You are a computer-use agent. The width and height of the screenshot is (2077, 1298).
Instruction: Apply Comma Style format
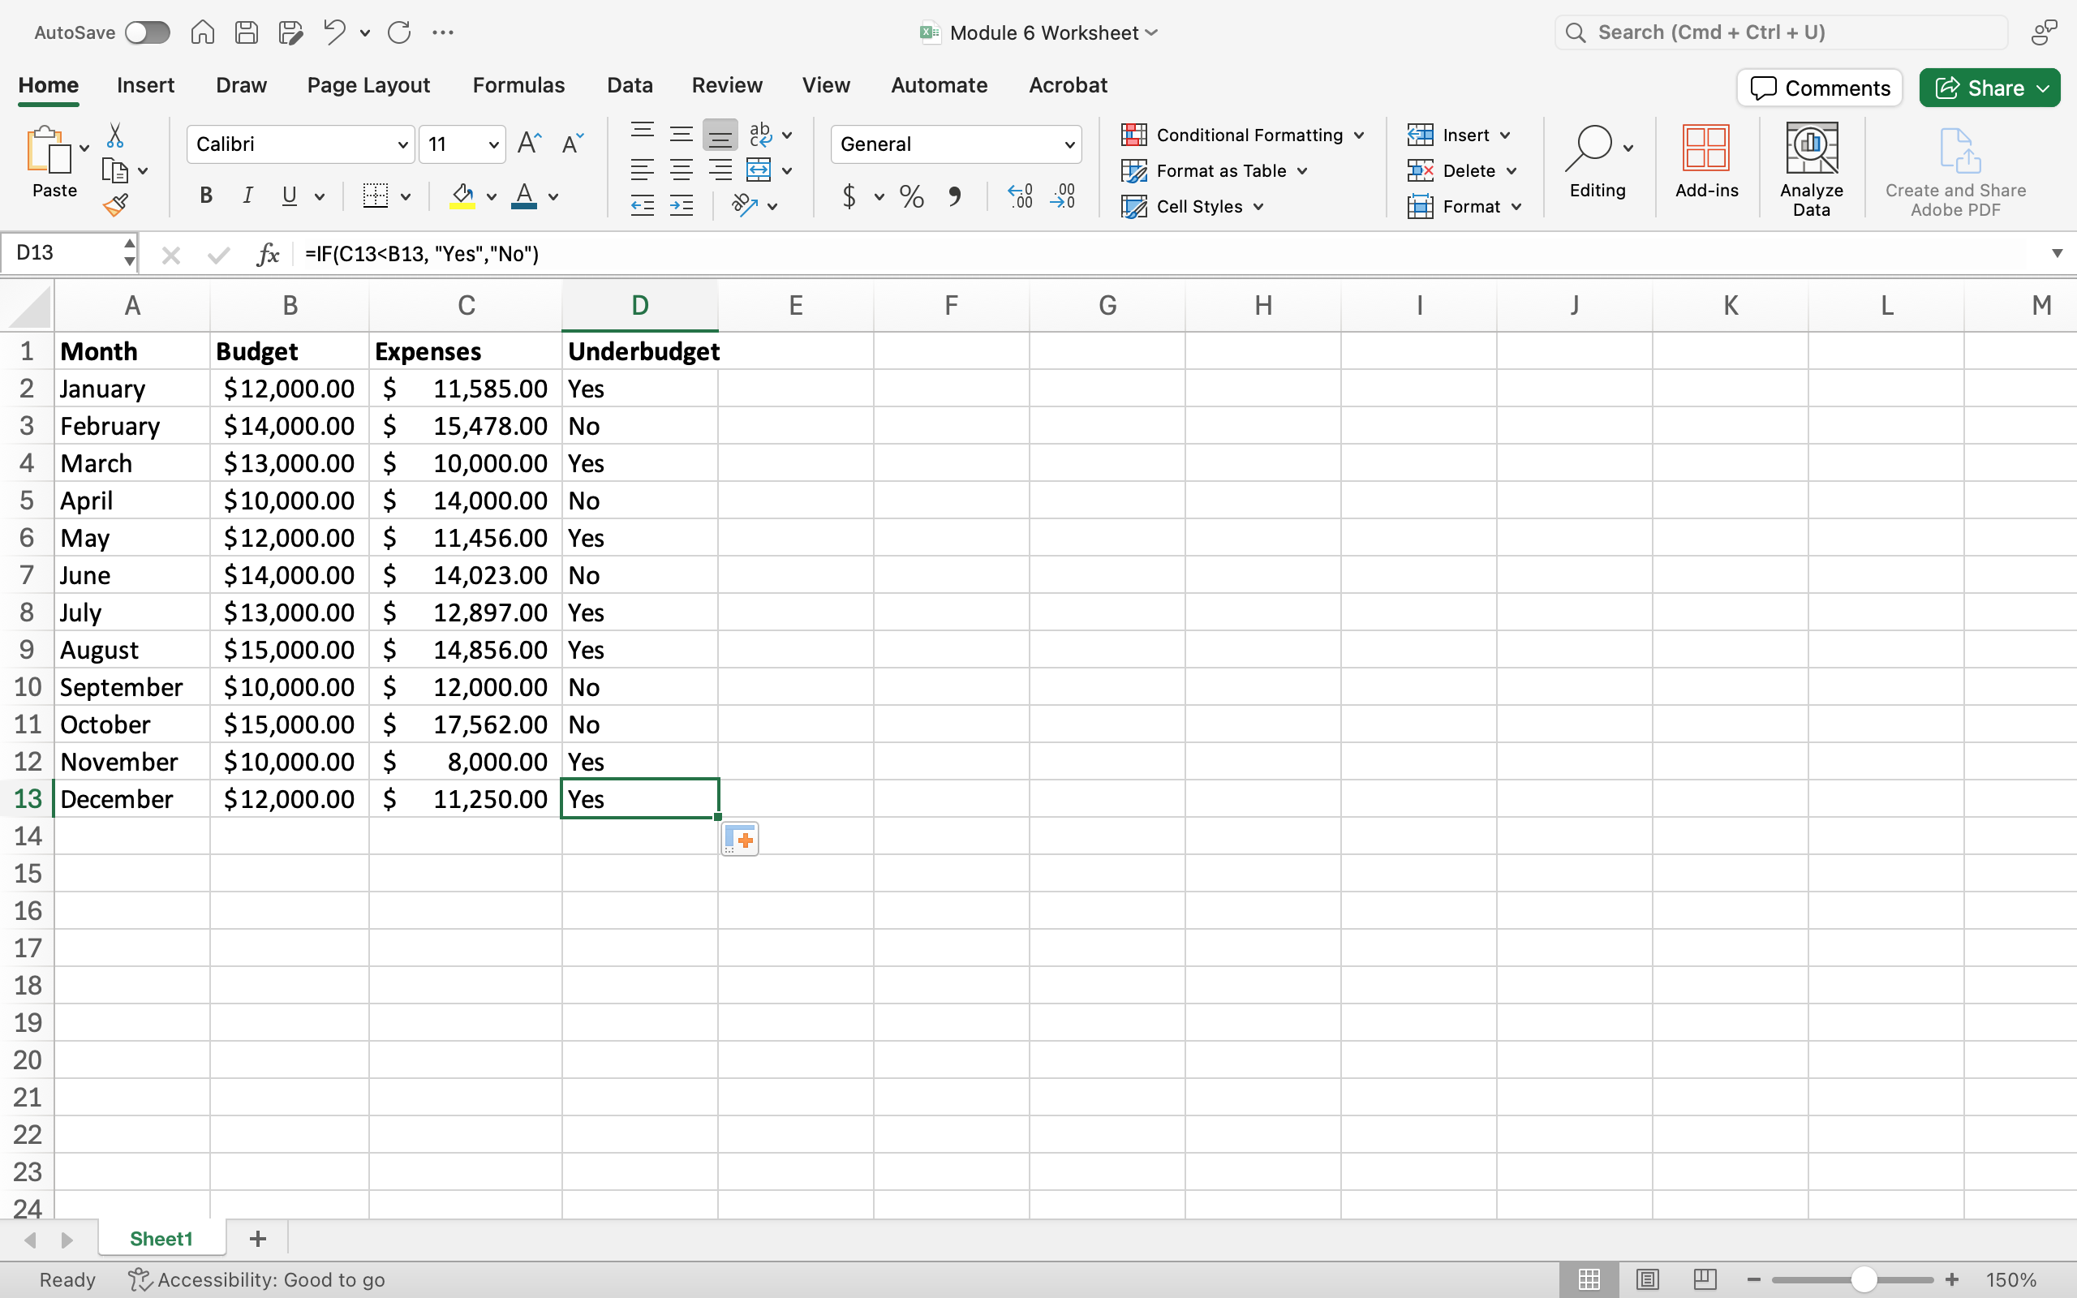[x=954, y=196]
